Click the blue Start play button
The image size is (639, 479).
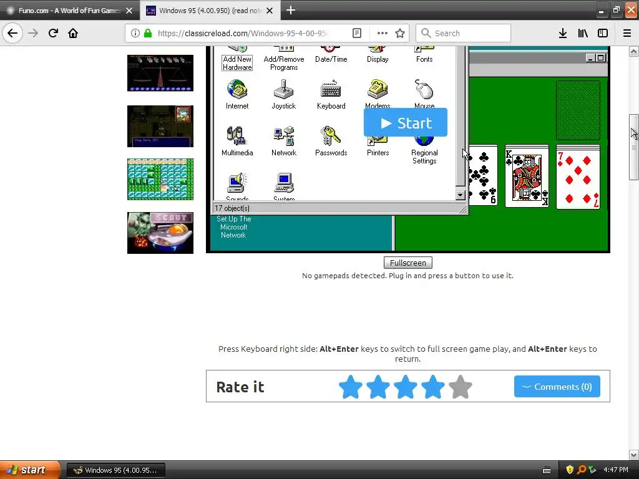point(406,123)
